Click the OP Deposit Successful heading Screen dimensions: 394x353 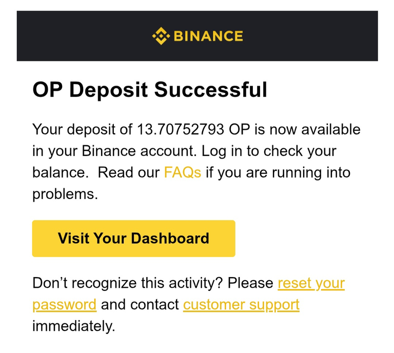(x=150, y=90)
